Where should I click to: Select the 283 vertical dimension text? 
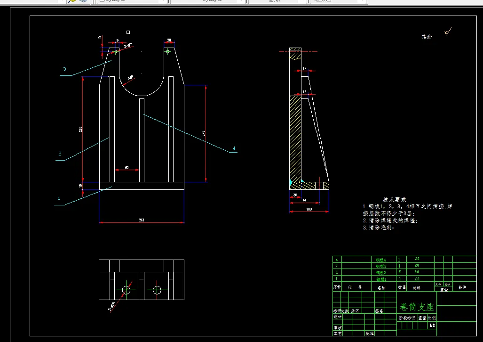(80, 129)
